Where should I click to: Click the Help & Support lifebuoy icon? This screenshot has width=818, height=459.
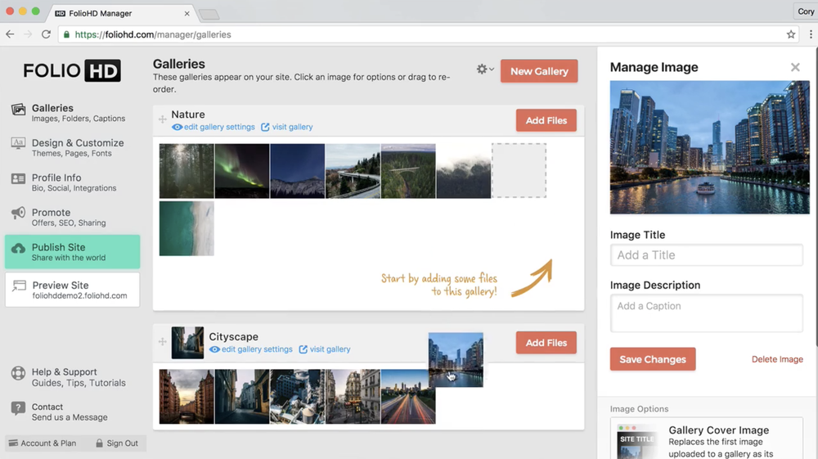[18, 373]
